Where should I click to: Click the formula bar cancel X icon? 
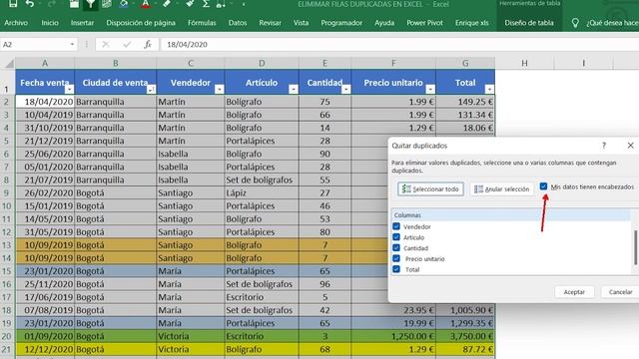pyautogui.click(x=106, y=44)
